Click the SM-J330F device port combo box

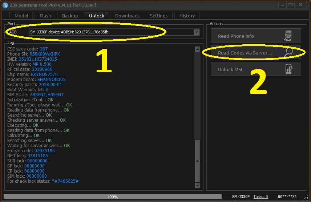[x=114, y=32]
